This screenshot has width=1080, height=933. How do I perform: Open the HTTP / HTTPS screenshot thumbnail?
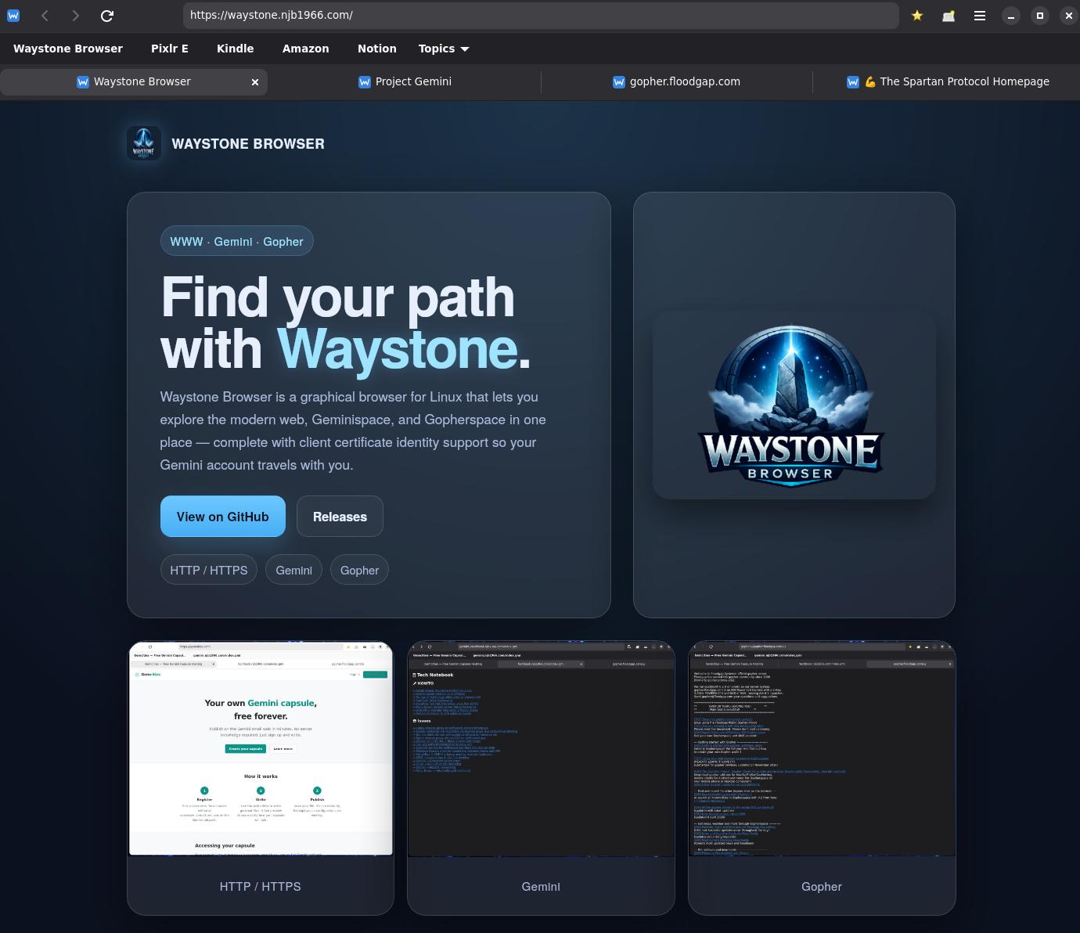tap(261, 749)
